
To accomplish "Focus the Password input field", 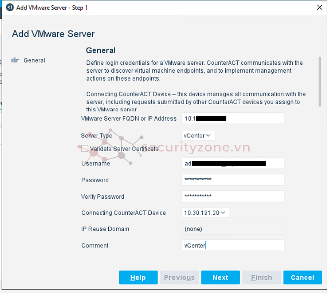I will 233,180.
